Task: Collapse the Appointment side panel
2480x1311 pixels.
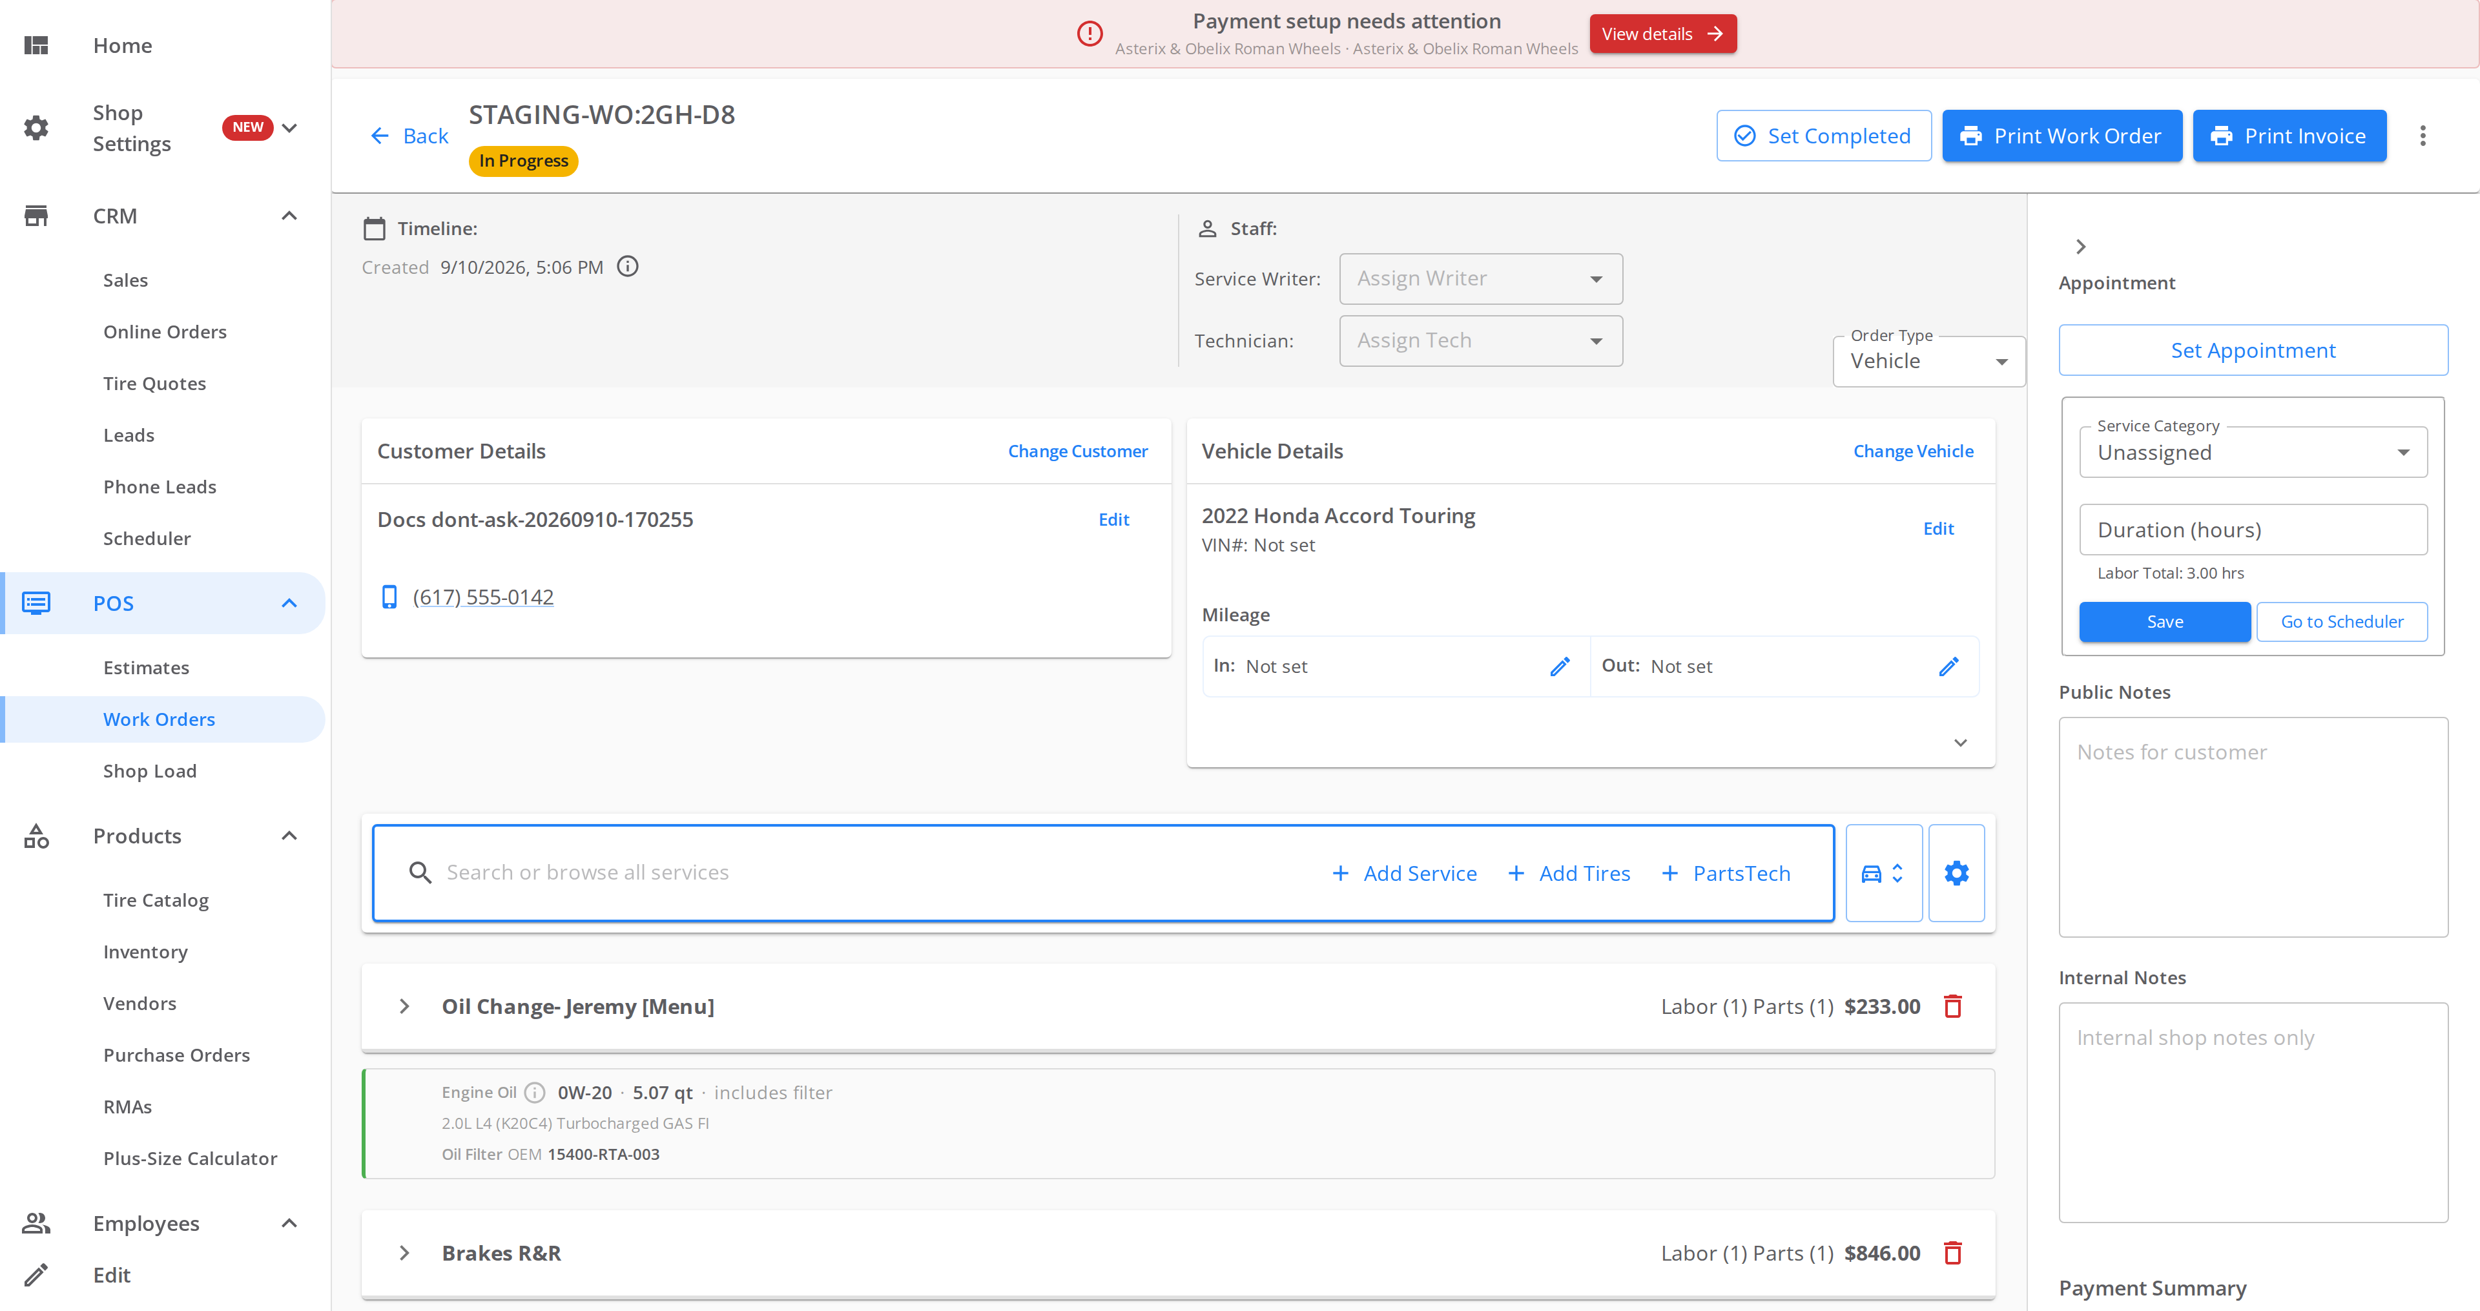Action: 2080,247
